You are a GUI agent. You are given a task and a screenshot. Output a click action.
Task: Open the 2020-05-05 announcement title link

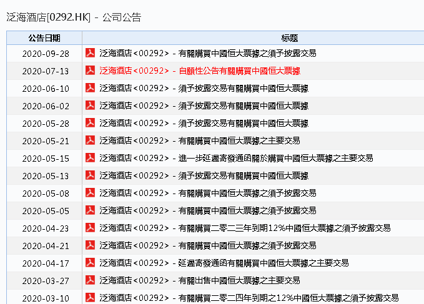click(208, 210)
